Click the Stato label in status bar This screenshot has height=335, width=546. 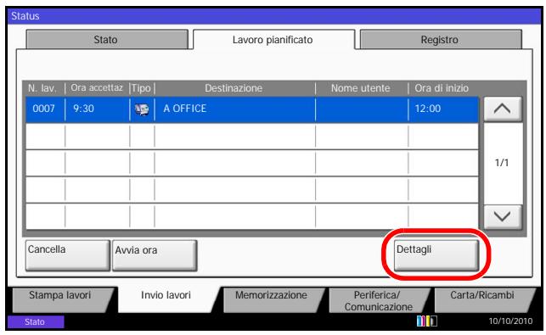tap(36, 321)
